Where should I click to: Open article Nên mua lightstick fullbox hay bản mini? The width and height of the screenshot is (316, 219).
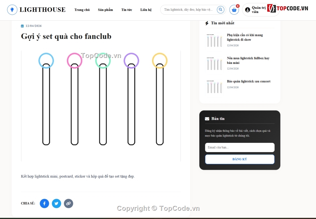coord(248,61)
